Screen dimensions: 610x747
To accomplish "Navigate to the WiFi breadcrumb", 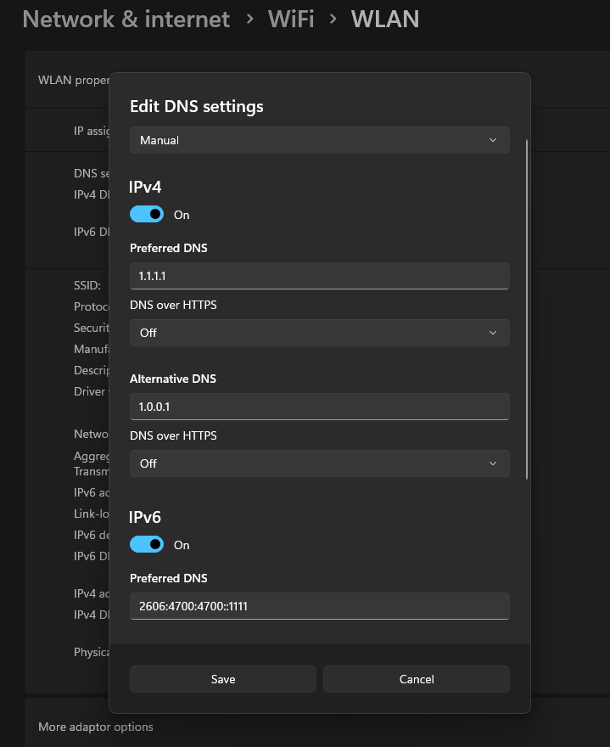I will pyautogui.click(x=291, y=19).
